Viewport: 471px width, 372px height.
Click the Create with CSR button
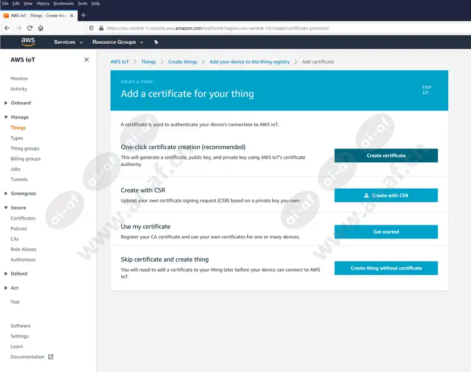coord(386,195)
